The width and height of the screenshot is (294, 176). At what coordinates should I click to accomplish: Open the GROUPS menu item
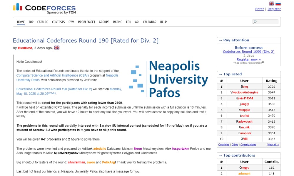tap(104, 22)
